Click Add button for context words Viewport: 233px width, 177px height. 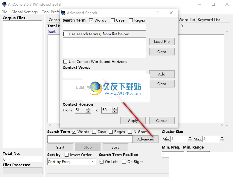tap(162, 74)
